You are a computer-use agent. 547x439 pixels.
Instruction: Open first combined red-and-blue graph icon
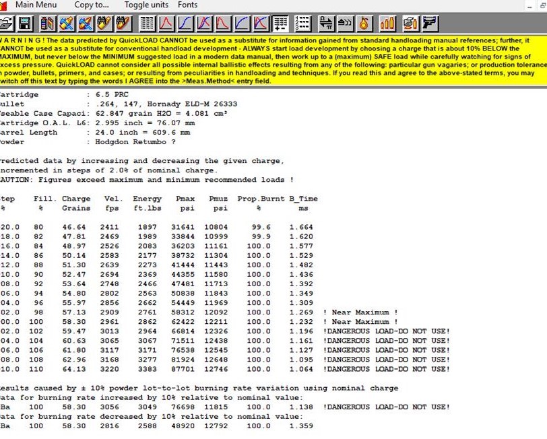(x=204, y=24)
